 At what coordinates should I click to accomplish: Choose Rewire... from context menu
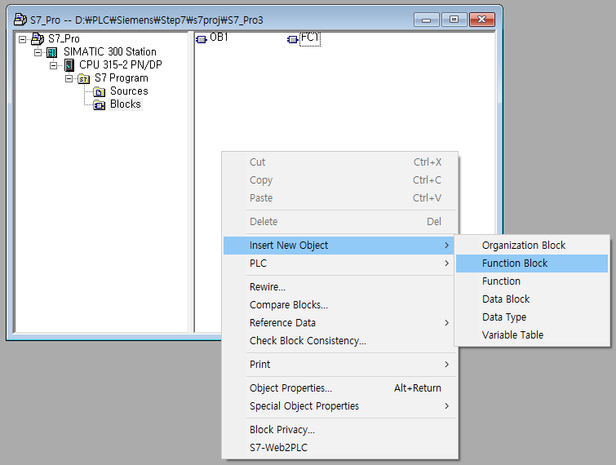(339, 287)
